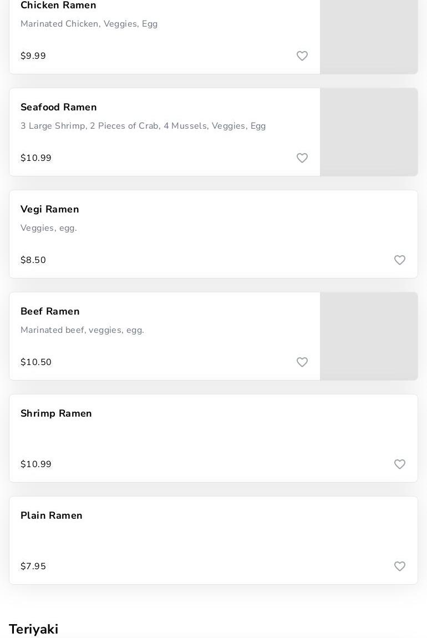Image resolution: width=427 pixels, height=638 pixels.
Task: Click the Marinated beef description text
Action: (x=82, y=330)
